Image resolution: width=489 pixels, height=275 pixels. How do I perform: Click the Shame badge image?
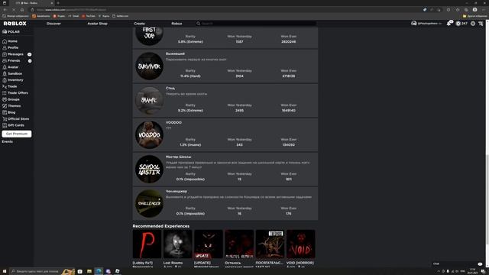(x=149, y=100)
